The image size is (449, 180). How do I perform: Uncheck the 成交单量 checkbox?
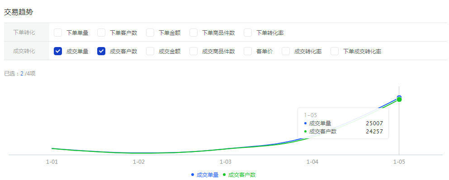pos(58,51)
